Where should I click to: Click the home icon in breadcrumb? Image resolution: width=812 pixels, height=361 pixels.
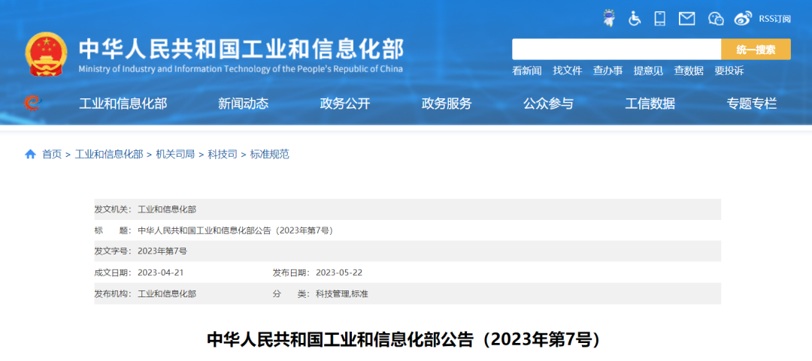tap(30, 155)
